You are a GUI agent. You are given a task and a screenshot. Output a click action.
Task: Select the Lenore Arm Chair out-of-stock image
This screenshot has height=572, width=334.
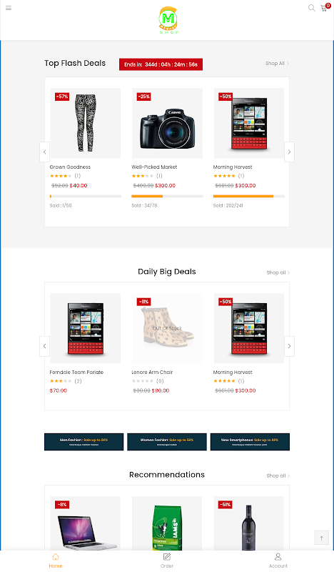click(x=167, y=328)
